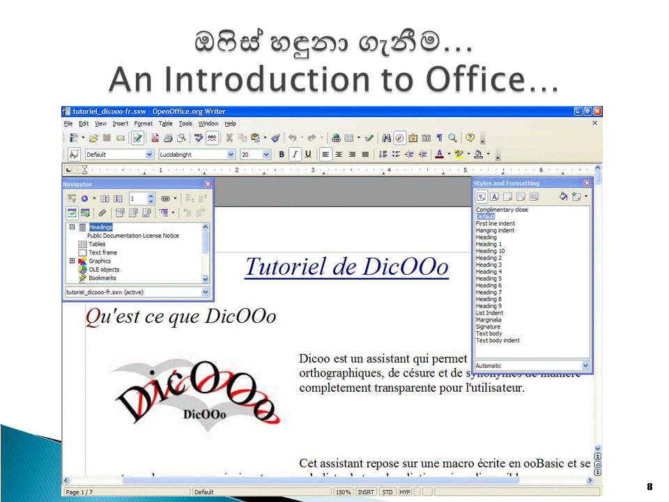
Task: Open the Window menu
Action: pyautogui.click(x=208, y=124)
